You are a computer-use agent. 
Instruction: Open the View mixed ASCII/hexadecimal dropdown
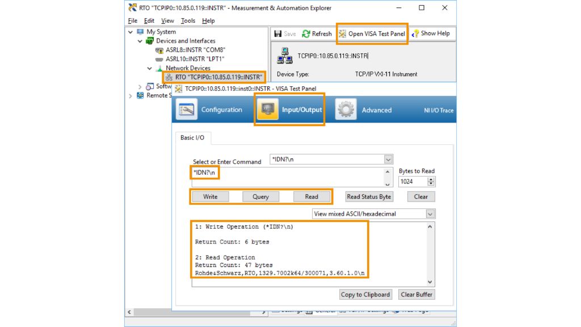pos(430,214)
